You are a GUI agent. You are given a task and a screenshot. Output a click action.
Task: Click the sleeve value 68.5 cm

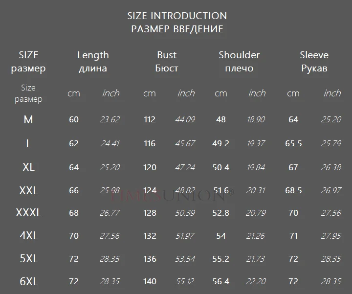tap(293, 191)
